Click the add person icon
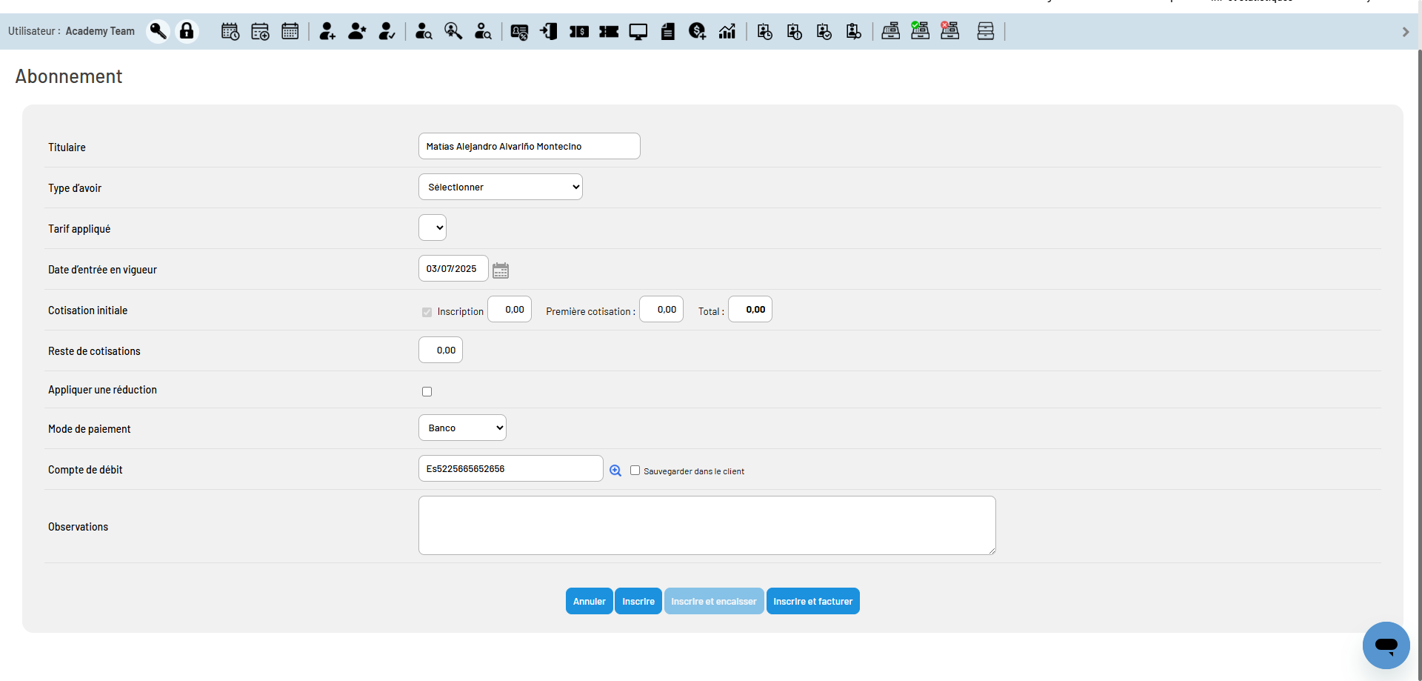Screen dimensions: 1422x681 327,31
